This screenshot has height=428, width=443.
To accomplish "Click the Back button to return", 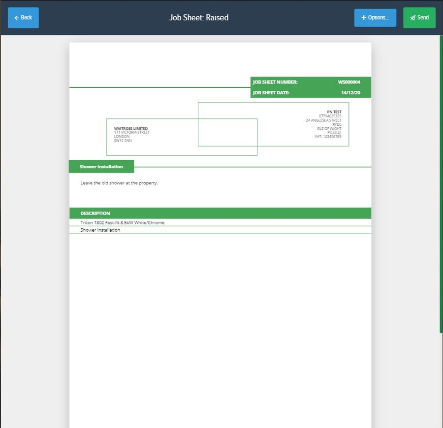I will tap(23, 18).
